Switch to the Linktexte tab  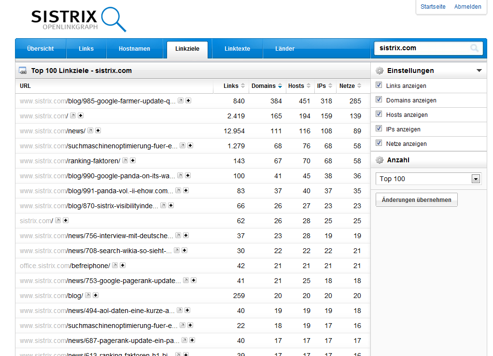[237, 49]
